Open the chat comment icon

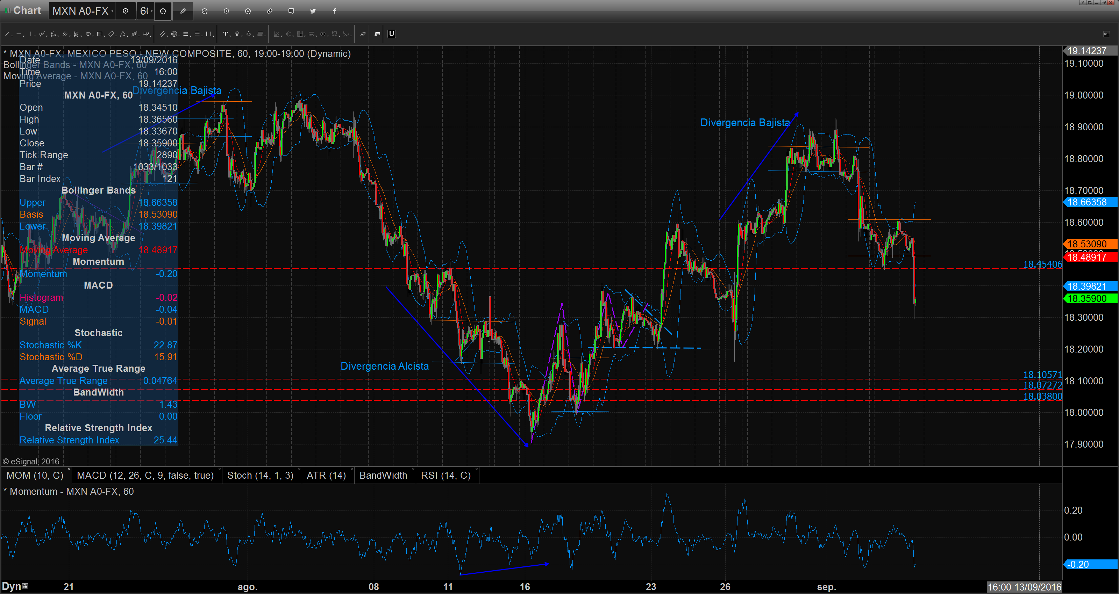tap(291, 11)
